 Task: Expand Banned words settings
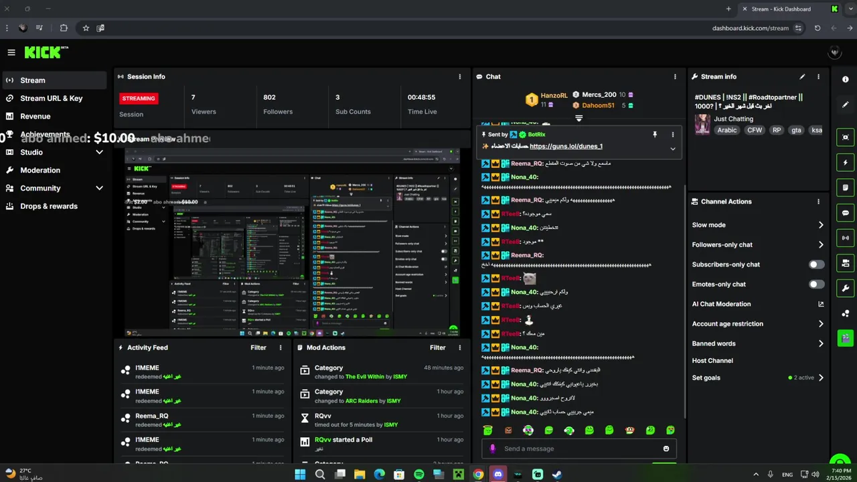coord(821,343)
